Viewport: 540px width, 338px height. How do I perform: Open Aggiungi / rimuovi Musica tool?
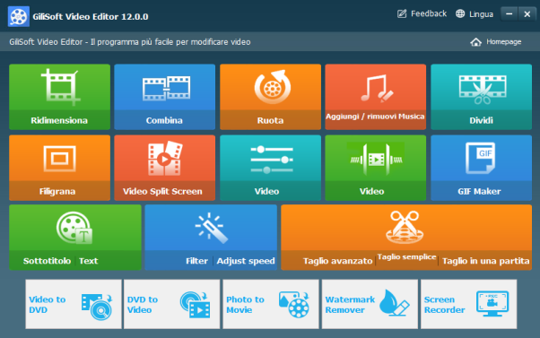pos(375,97)
